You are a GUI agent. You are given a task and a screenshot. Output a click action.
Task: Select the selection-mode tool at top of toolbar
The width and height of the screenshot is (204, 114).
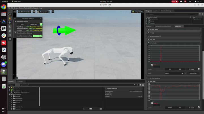click(x=10, y=15)
